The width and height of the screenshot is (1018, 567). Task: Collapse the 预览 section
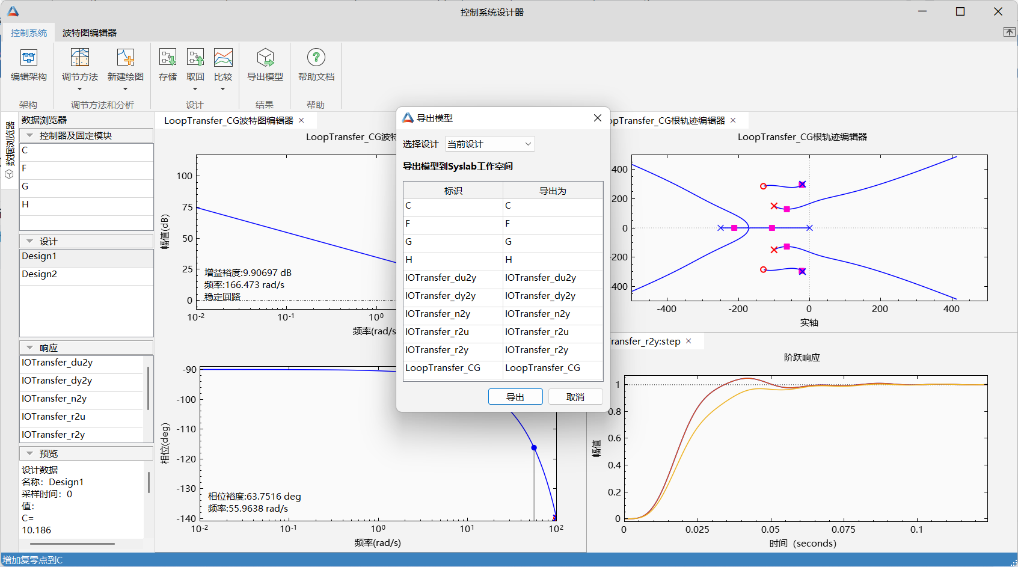pos(29,453)
